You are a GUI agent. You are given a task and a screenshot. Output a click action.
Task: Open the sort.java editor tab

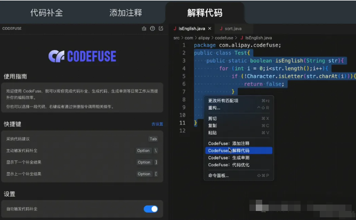pos(233,29)
